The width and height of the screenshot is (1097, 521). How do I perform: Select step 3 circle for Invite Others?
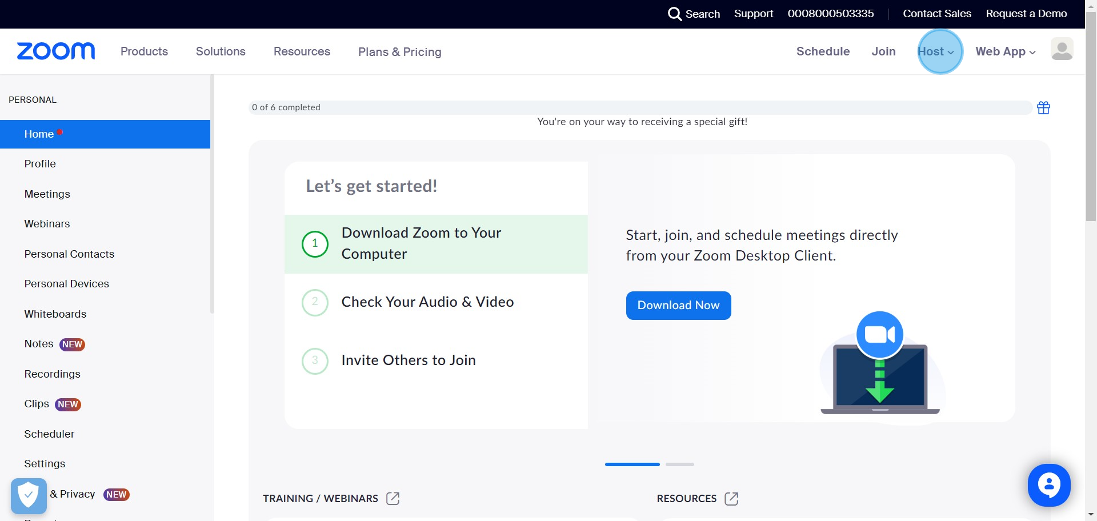tap(315, 361)
